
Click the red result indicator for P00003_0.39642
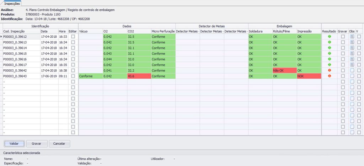click(x=329, y=70)
